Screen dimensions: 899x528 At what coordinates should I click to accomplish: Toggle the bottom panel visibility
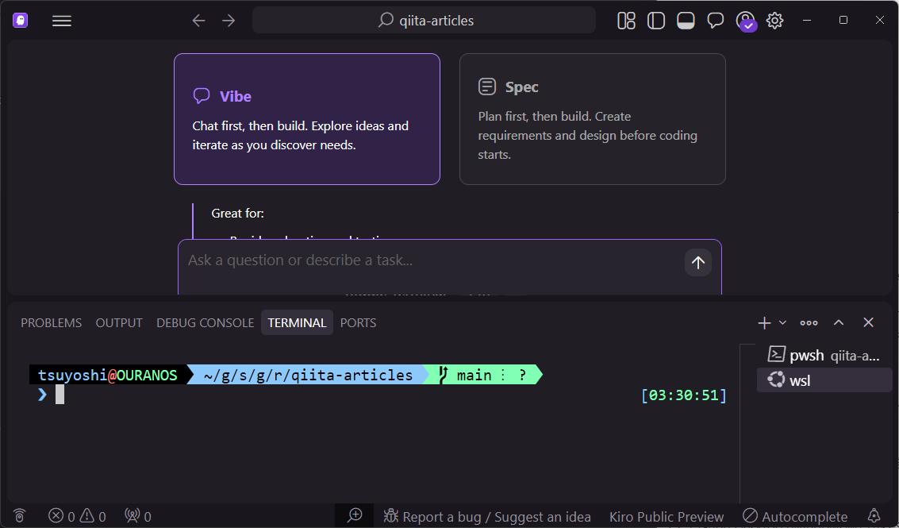[686, 20]
